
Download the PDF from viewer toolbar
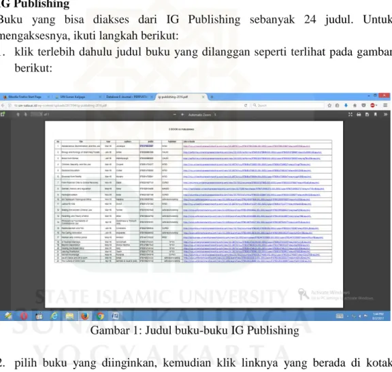point(367,114)
